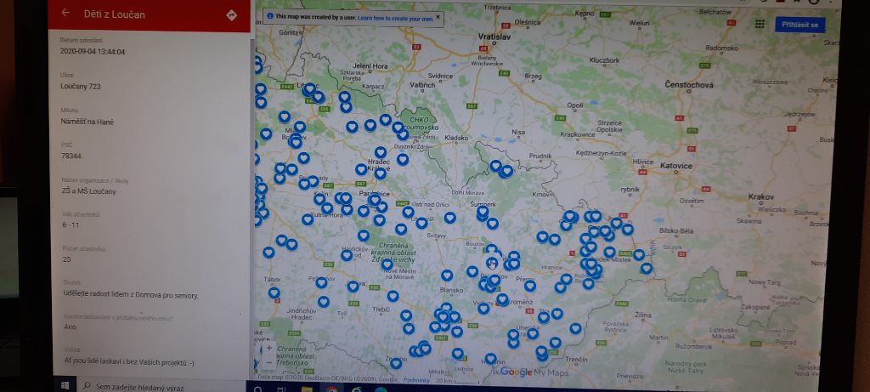Zoom out the map with minus button
The height and width of the screenshot is (392, 870).
point(269,362)
